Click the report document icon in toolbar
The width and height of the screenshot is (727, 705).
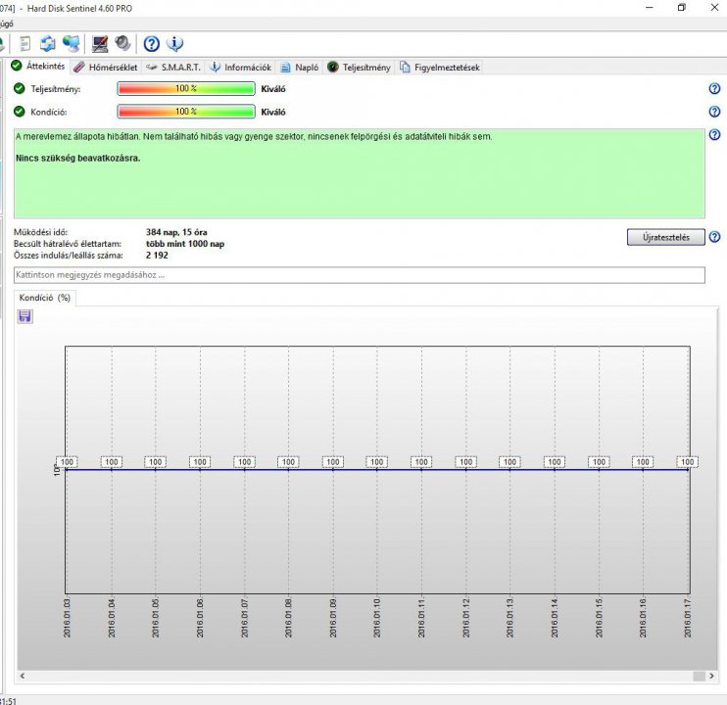[24, 43]
